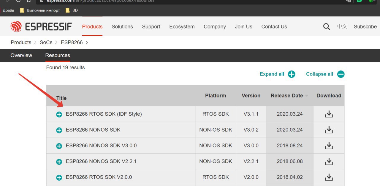Image resolution: width=380 pixels, height=186 pixels.
Task: Download ESP8266 RTOS SDK (IDF Style)
Action: (x=329, y=114)
